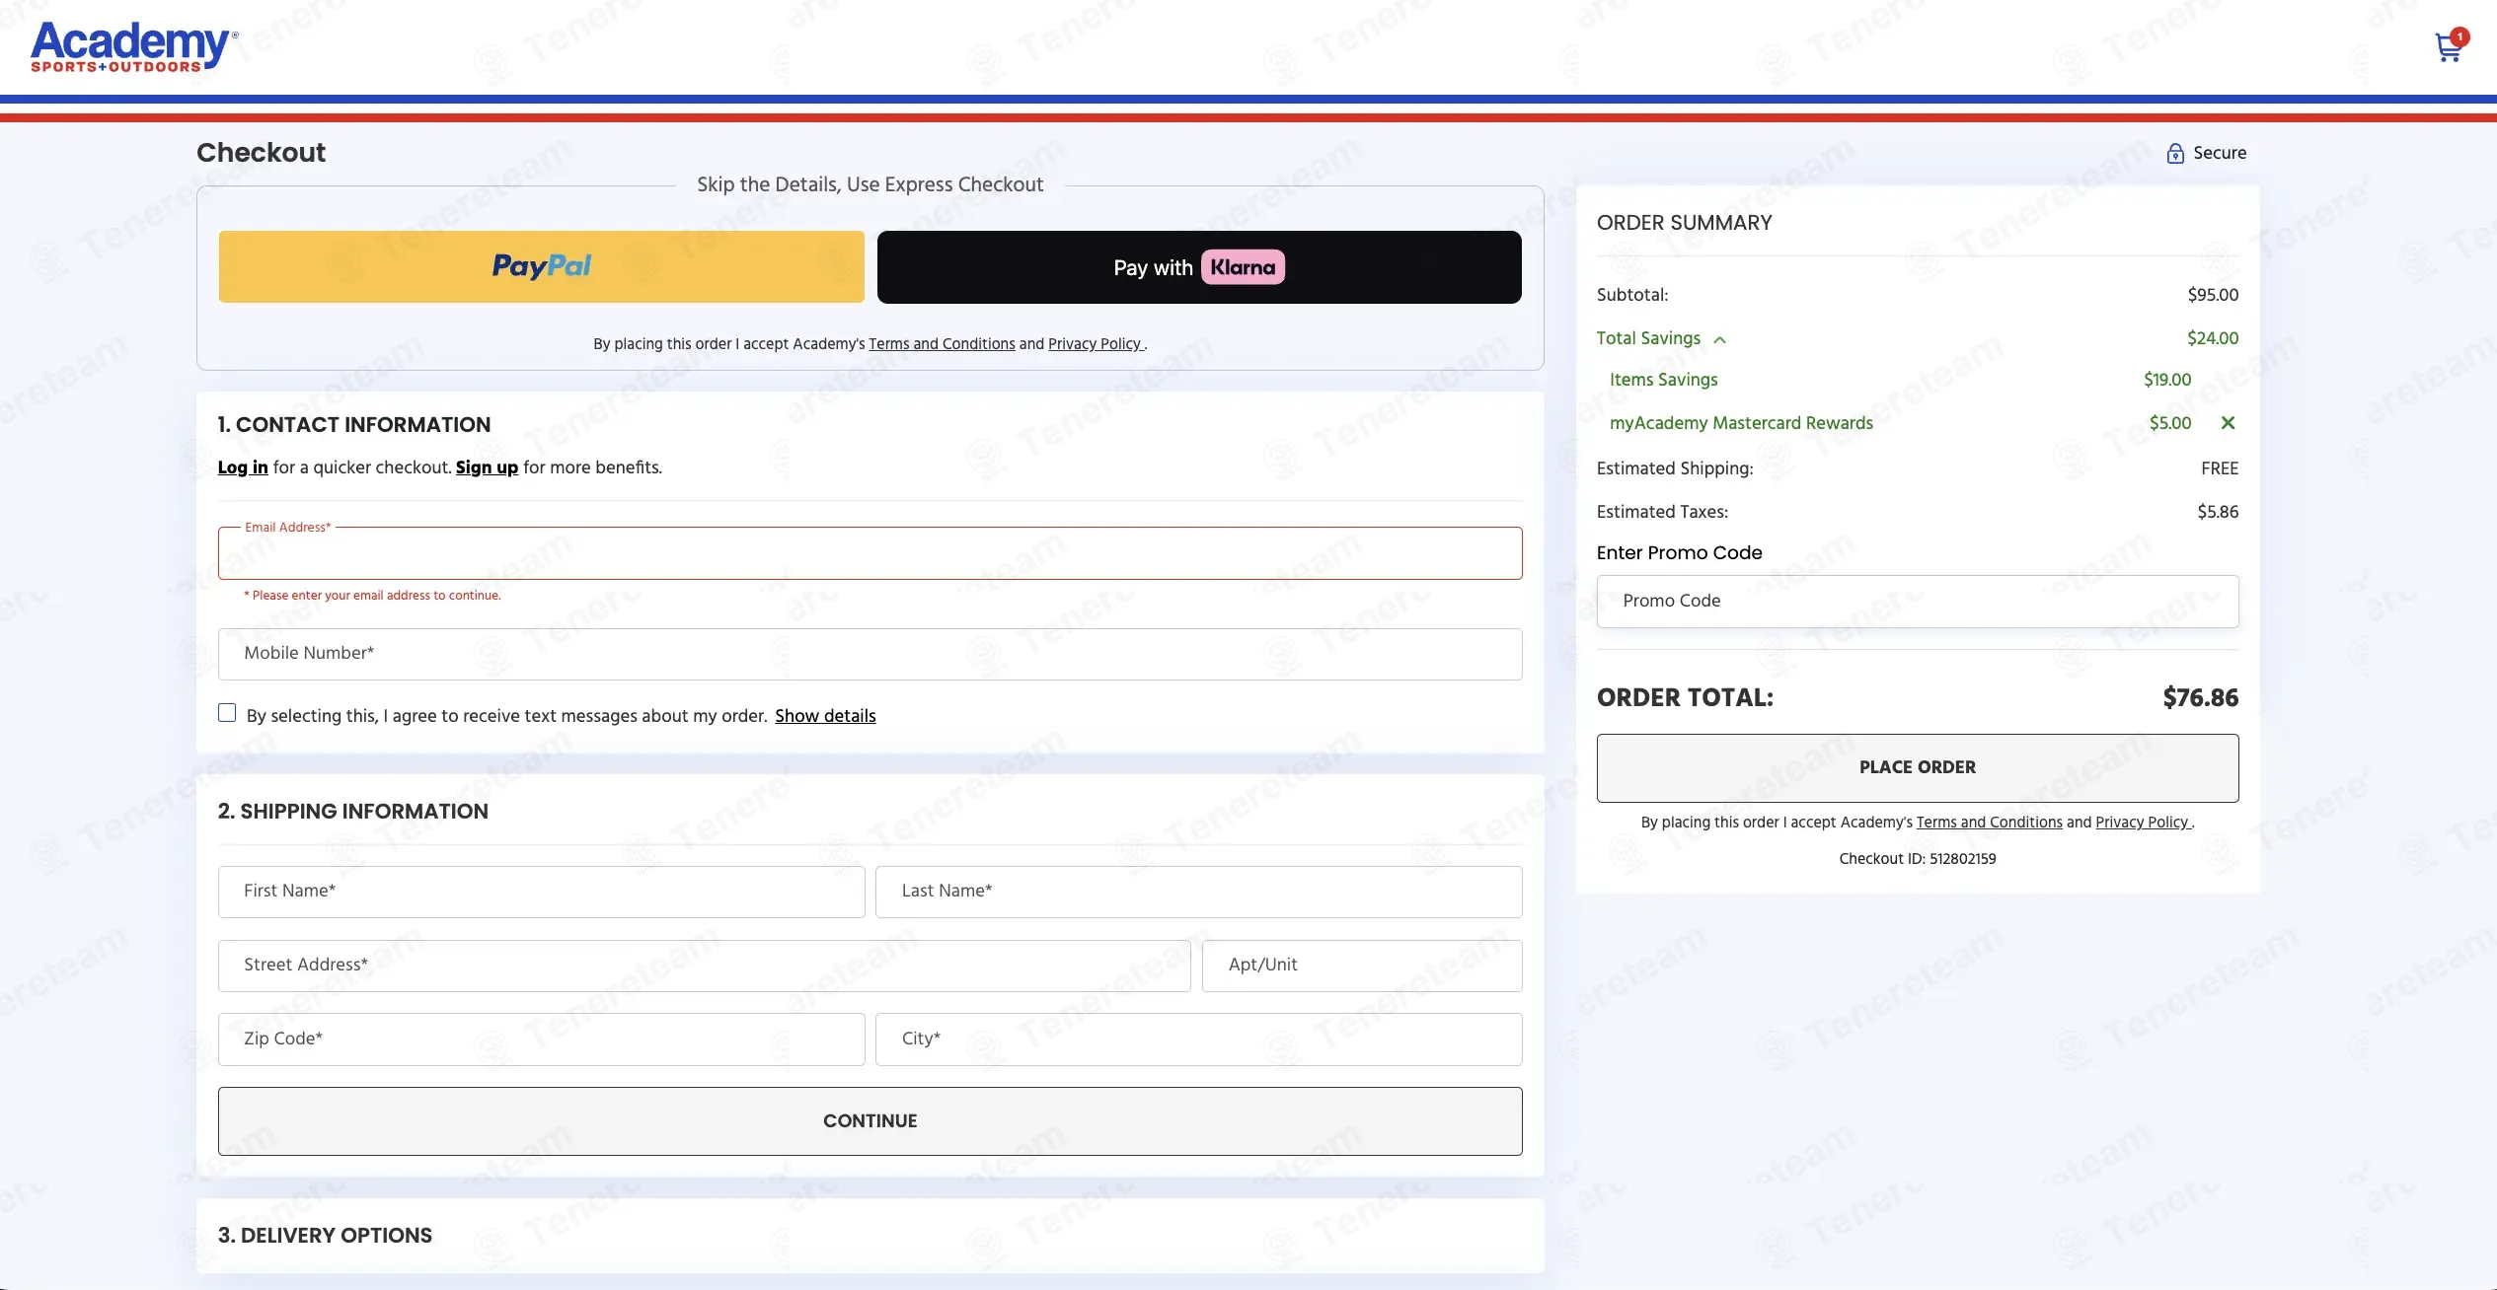The image size is (2497, 1290).
Task: Pay with PayPal express checkout
Action: [542, 266]
